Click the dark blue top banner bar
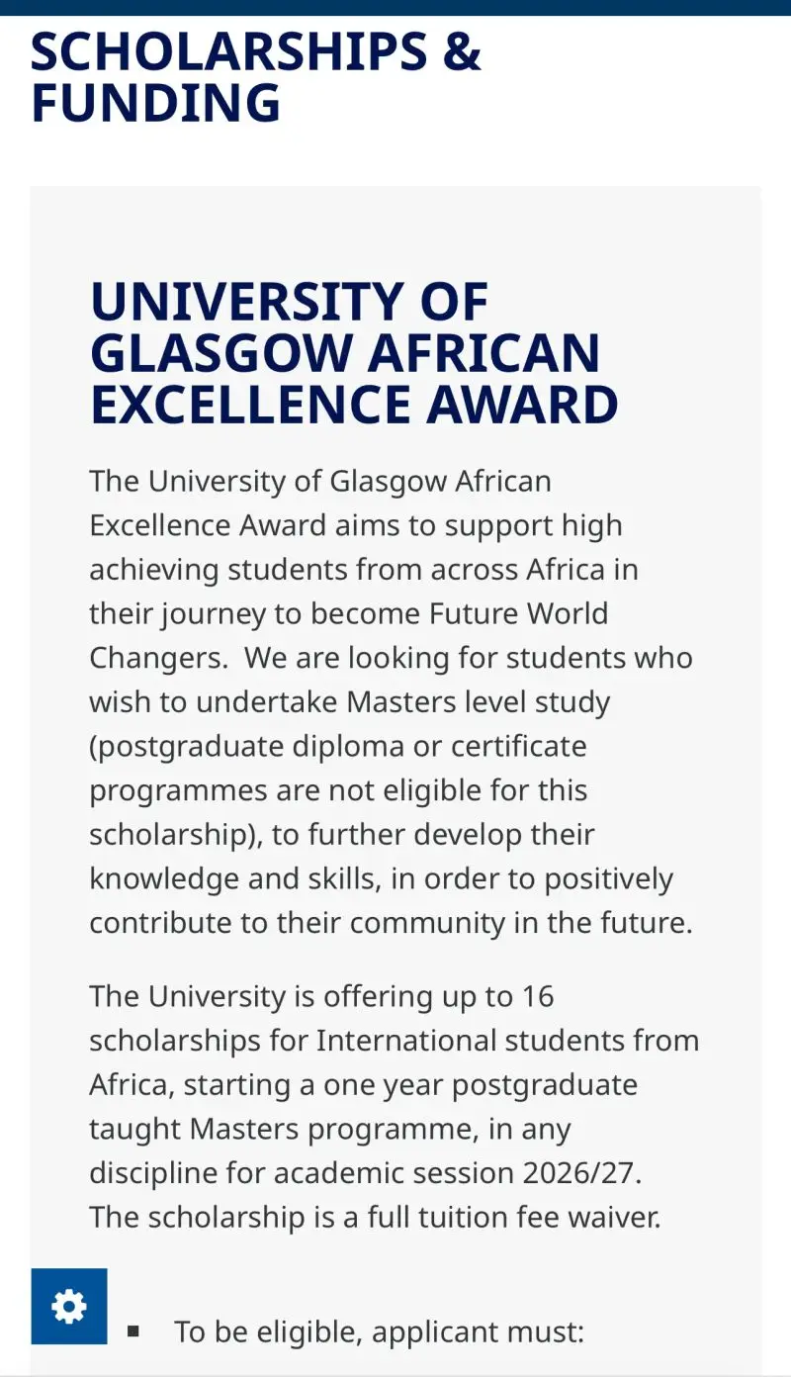Screen dimensions: 791x1377 (395, 8)
